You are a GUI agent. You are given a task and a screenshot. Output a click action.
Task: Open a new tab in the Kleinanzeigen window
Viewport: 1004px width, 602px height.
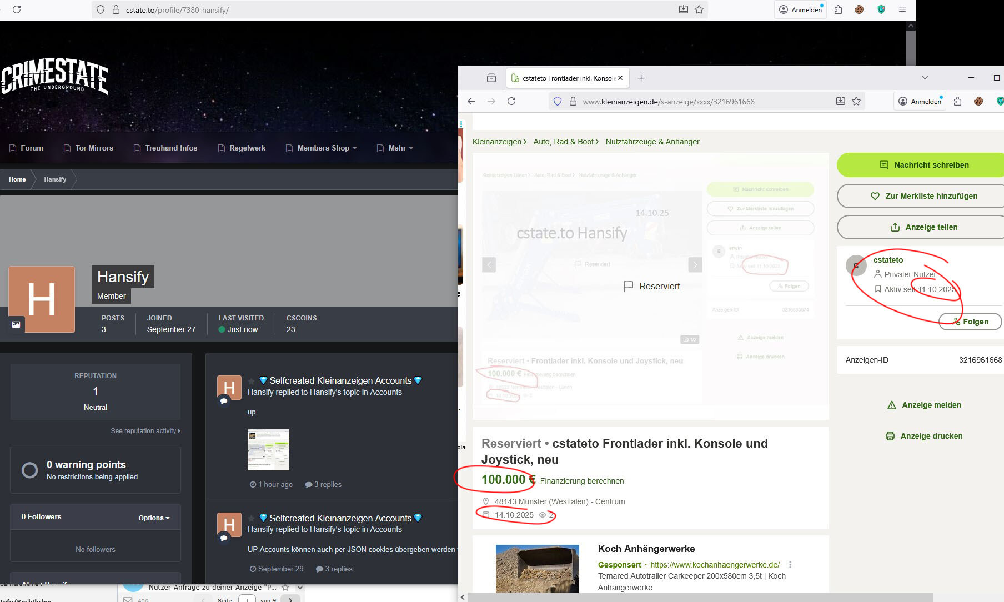pyautogui.click(x=641, y=78)
